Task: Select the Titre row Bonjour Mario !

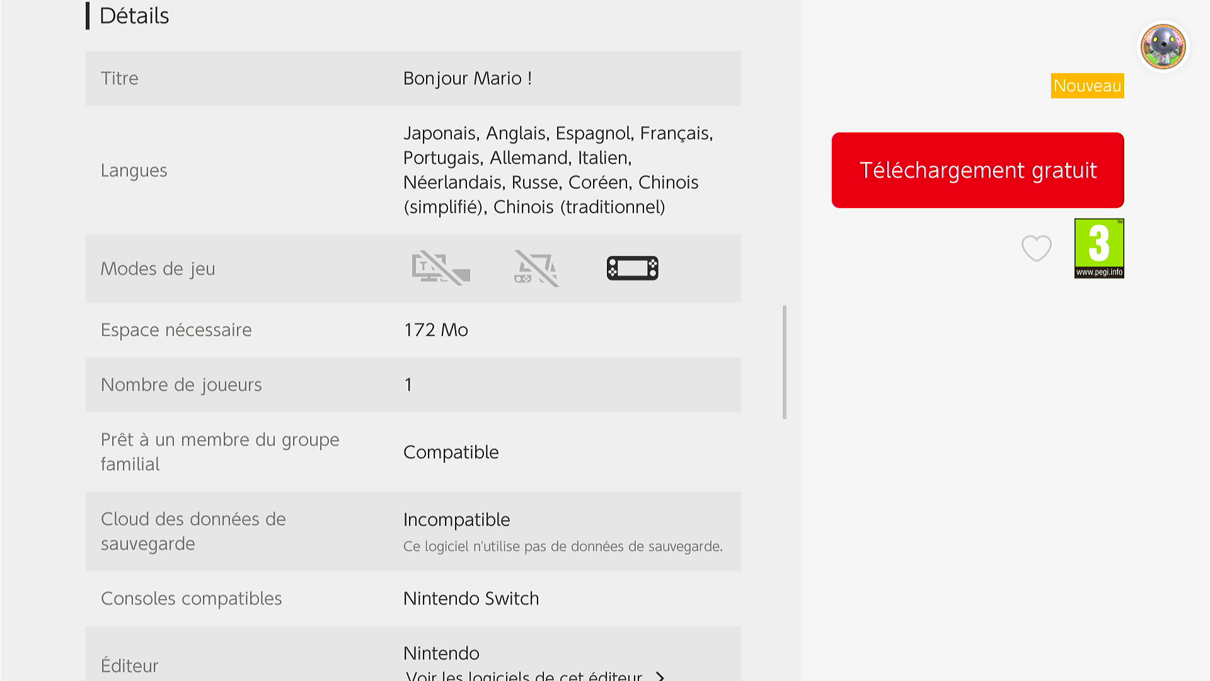Action: (413, 78)
